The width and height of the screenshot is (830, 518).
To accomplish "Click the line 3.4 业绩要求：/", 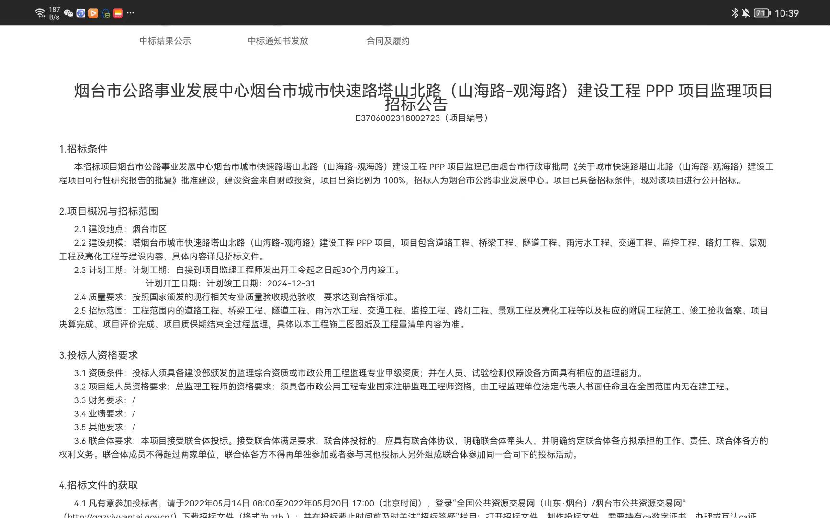I will (x=105, y=413).
